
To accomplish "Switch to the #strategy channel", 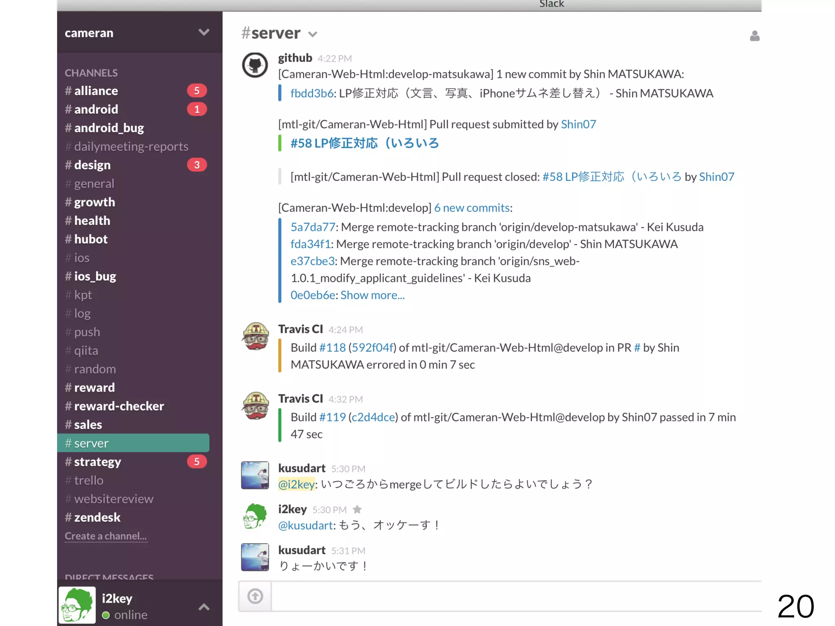I will (x=97, y=462).
